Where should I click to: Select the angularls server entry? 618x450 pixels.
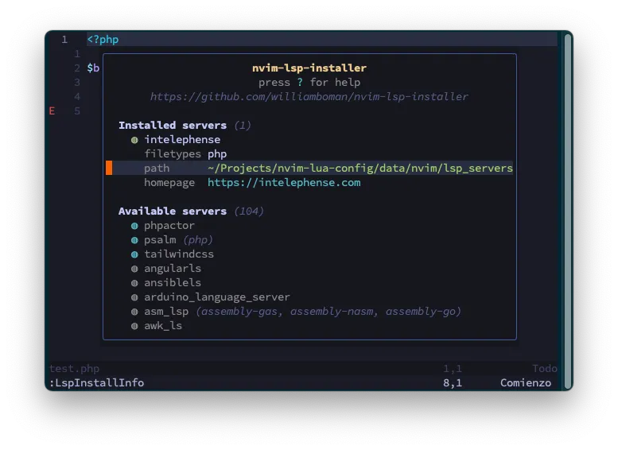(173, 269)
